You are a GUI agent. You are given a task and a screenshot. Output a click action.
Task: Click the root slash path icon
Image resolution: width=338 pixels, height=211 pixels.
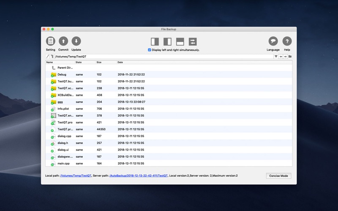click(48, 57)
